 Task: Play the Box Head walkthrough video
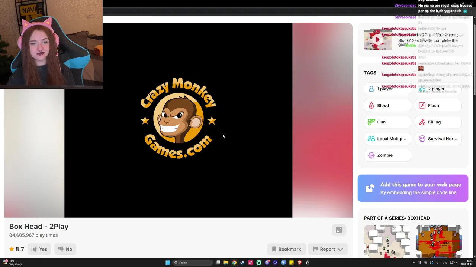[x=378, y=40]
